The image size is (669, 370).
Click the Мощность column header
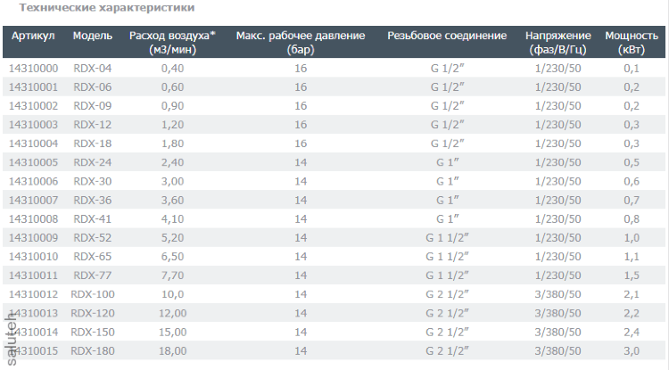(x=632, y=43)
